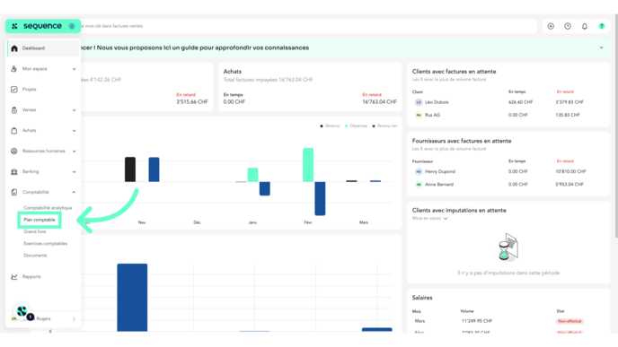This screenshot has width=618, height=347.
Task: Click the Henry Dupond supplier name
Action: coord(440,171)
